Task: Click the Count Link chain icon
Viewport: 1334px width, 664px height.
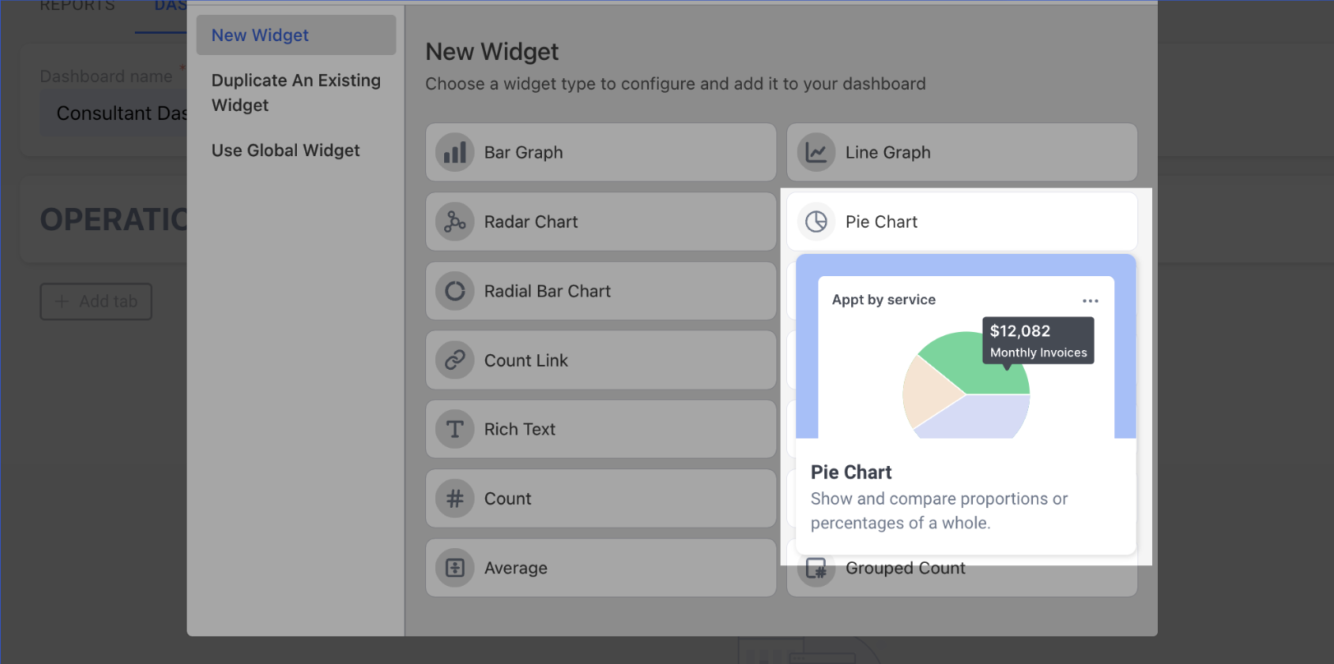Action: pyautogui.click(x=455, y=360)
